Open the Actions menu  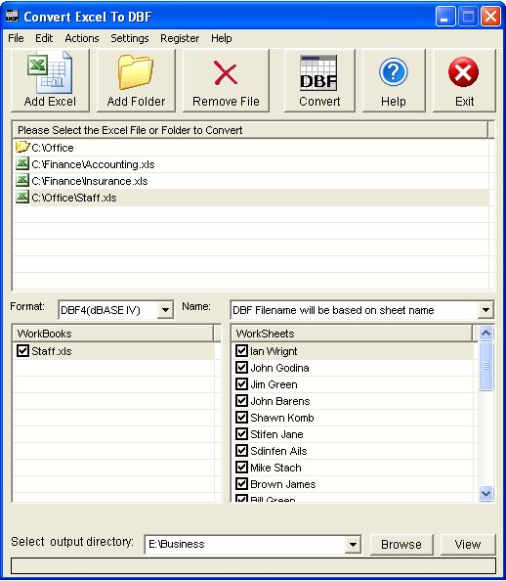coord(82,38)
